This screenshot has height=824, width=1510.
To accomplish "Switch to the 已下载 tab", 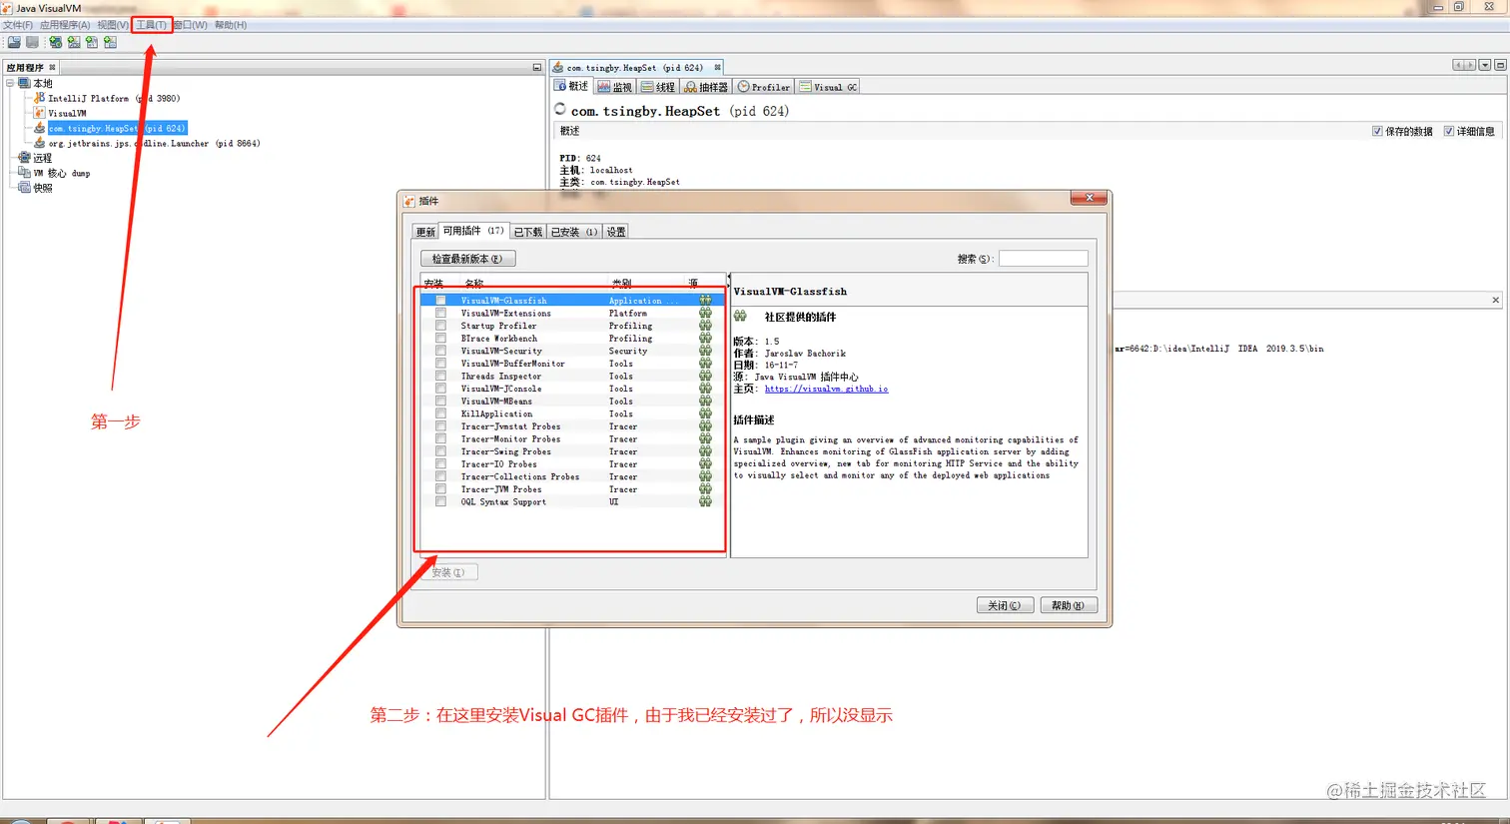I will point(528,232).
